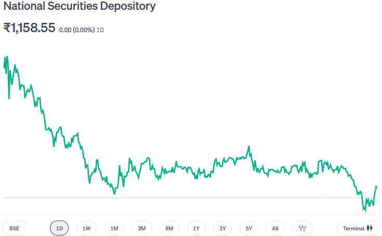Select the BSE exchange button

click(14, 228)
